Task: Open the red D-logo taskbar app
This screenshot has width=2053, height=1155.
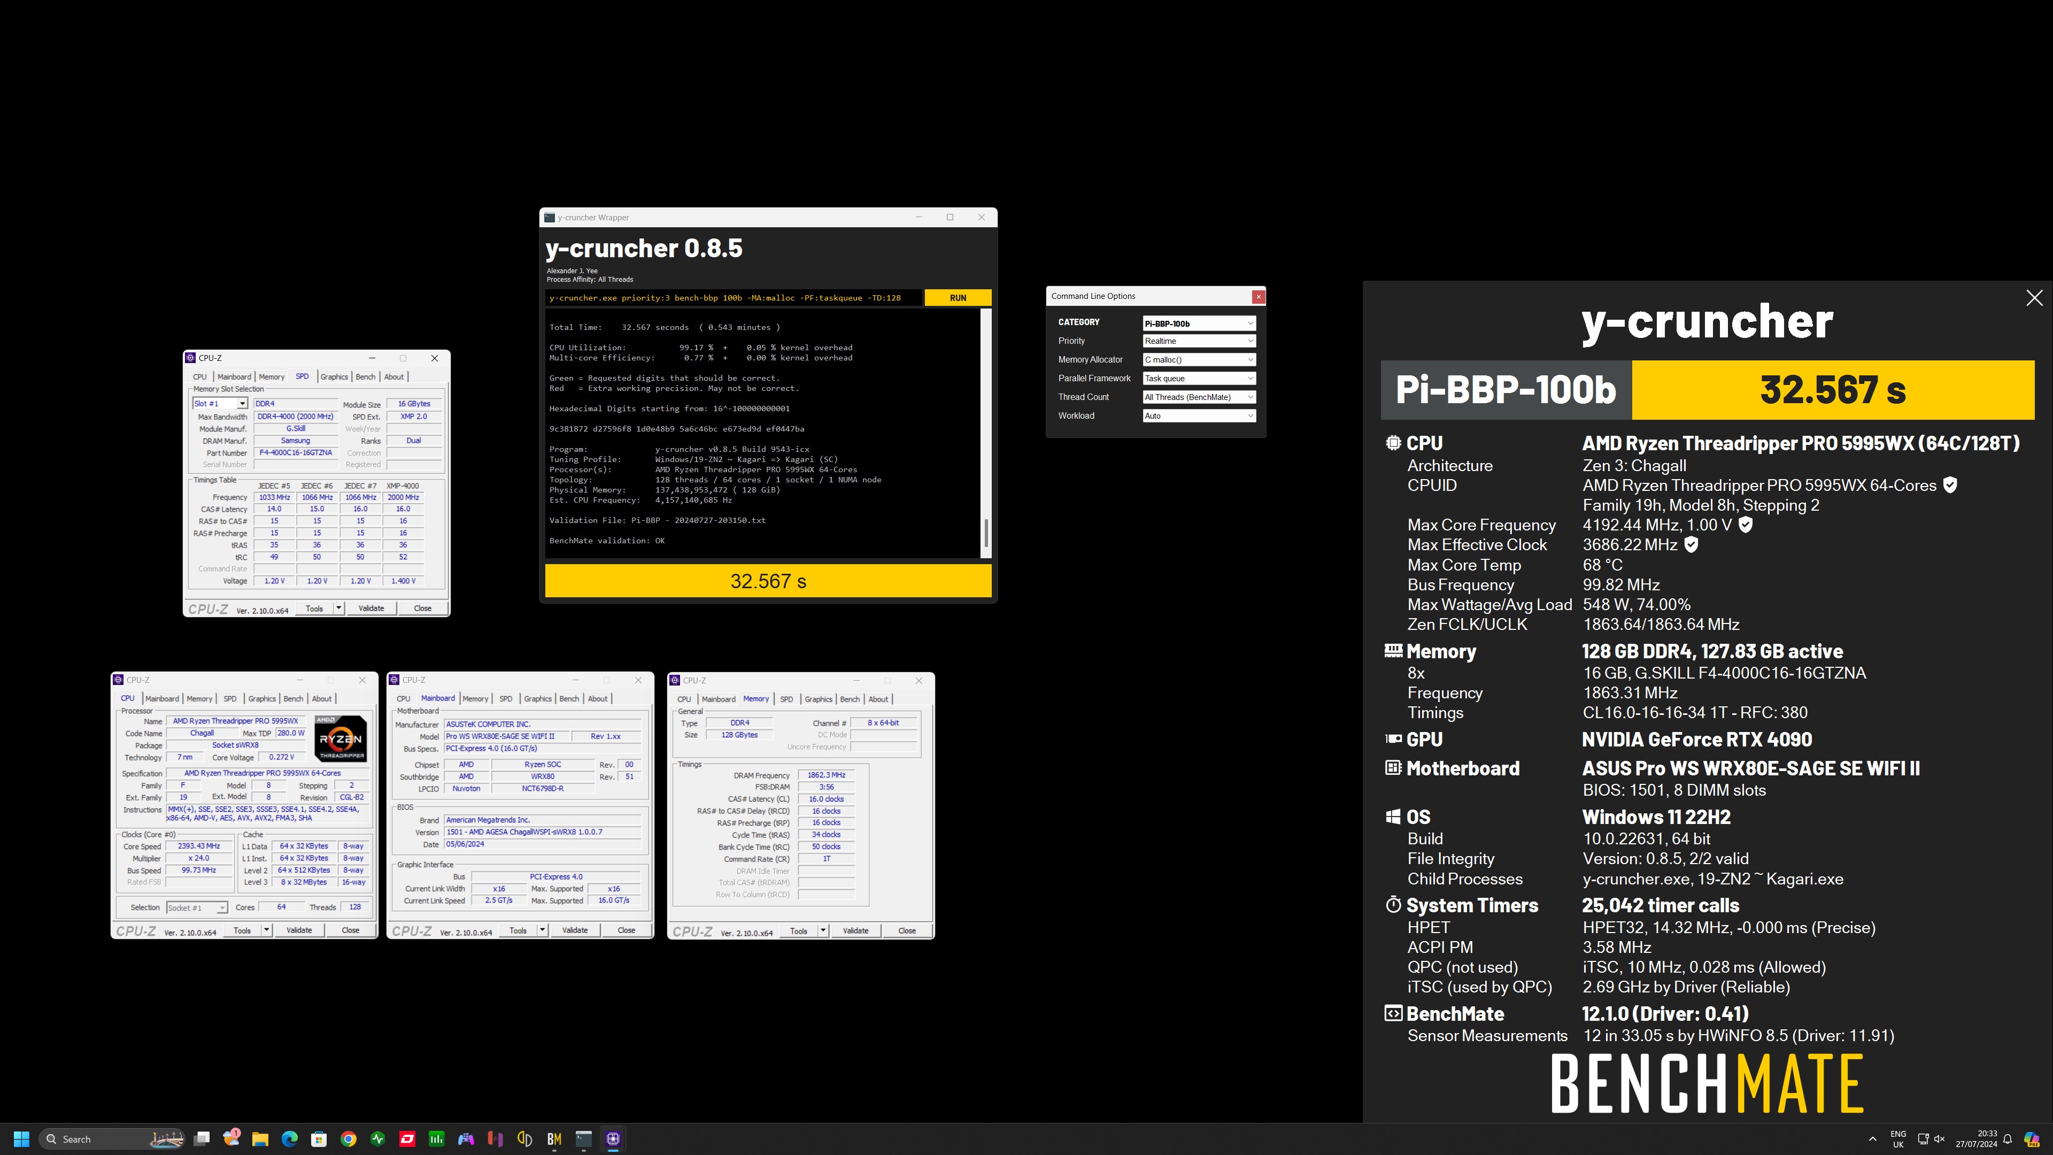Action: pos(407,1138)
